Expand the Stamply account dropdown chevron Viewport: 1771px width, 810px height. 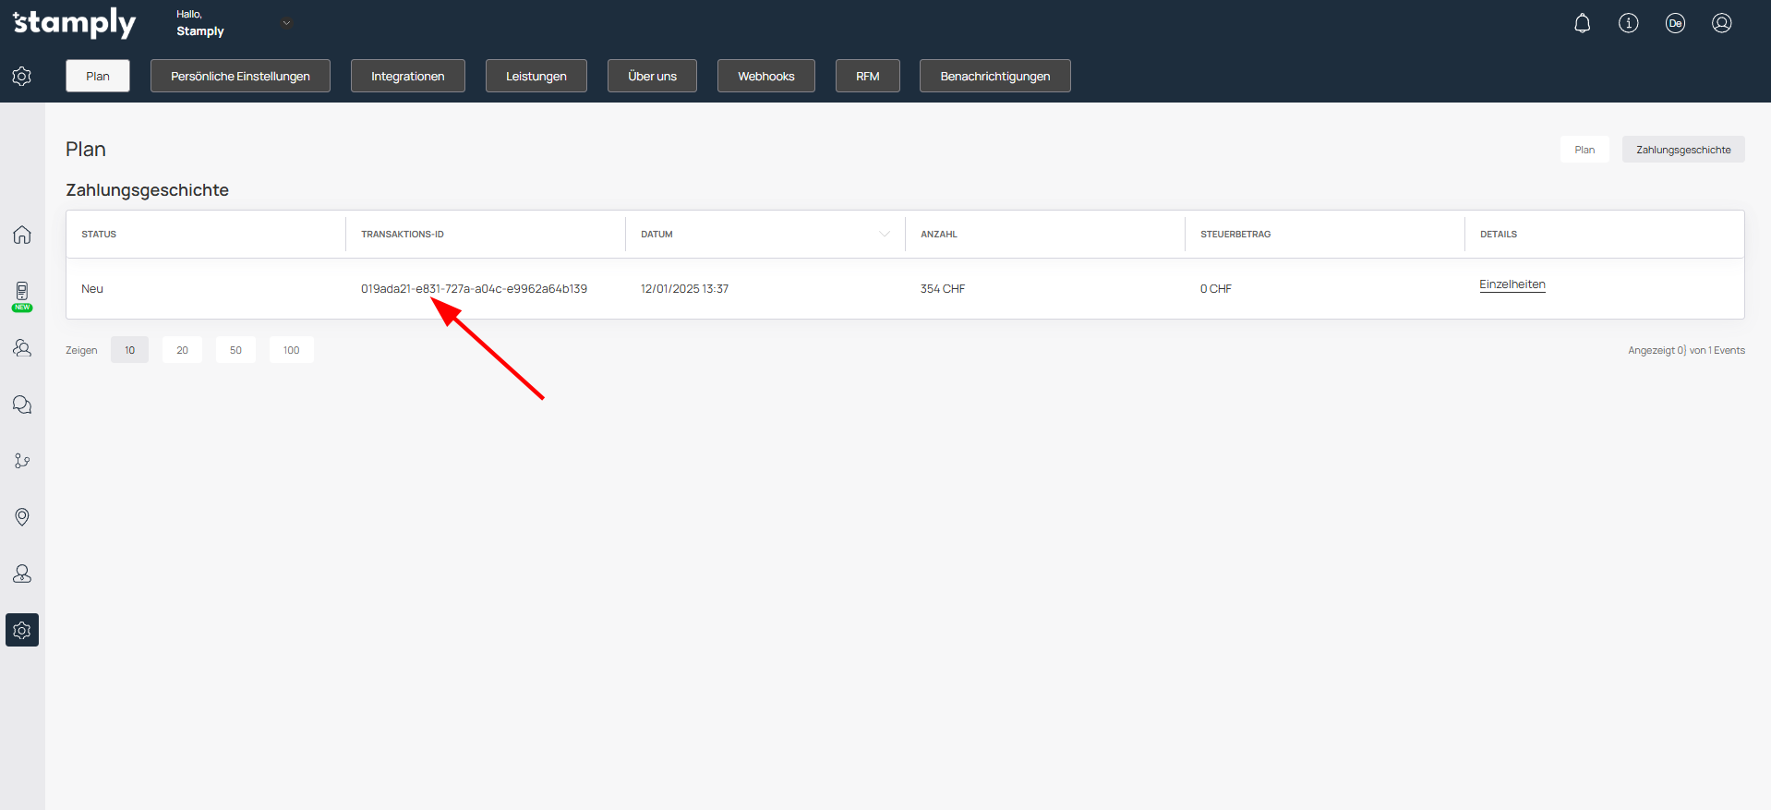point(286,23)
